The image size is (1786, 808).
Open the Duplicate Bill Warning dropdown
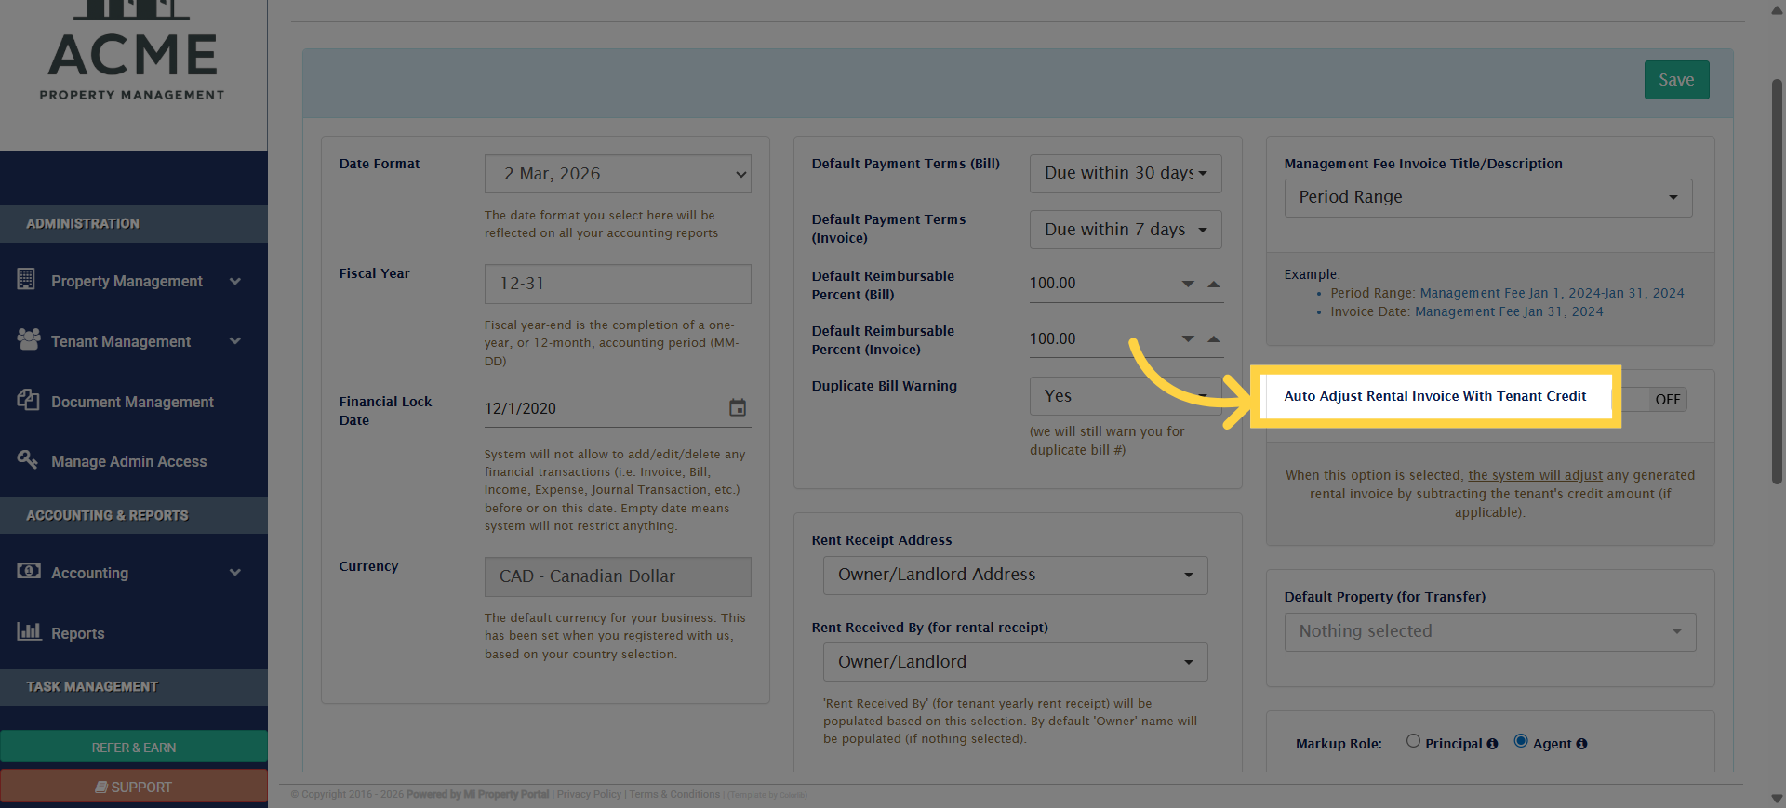(x=1126, y=396)
